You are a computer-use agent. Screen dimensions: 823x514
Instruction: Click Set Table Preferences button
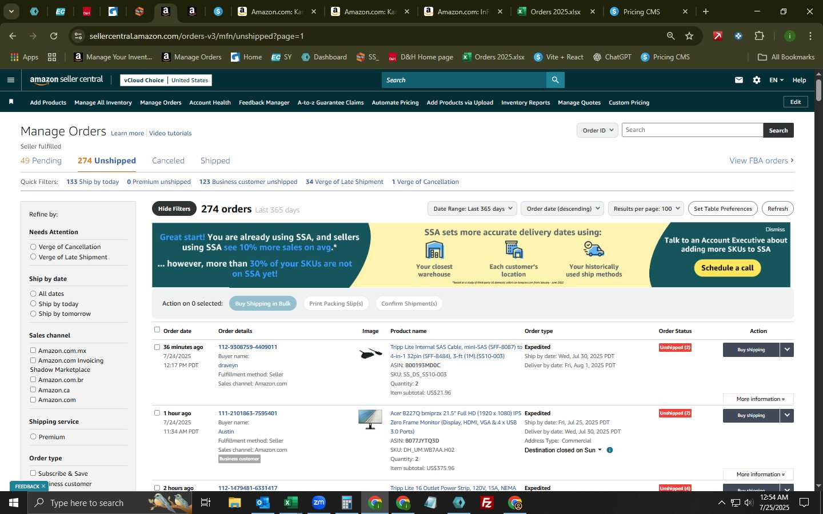[722, 208]
